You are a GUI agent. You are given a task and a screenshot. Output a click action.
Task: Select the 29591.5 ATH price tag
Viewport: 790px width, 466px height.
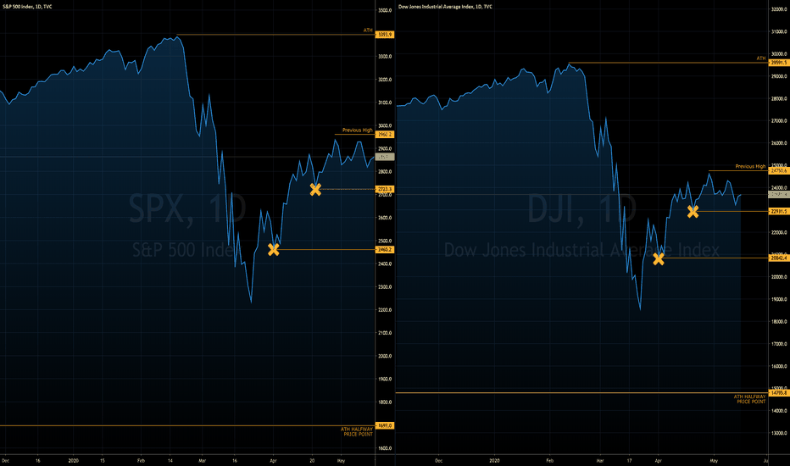[x=779, y=63]
